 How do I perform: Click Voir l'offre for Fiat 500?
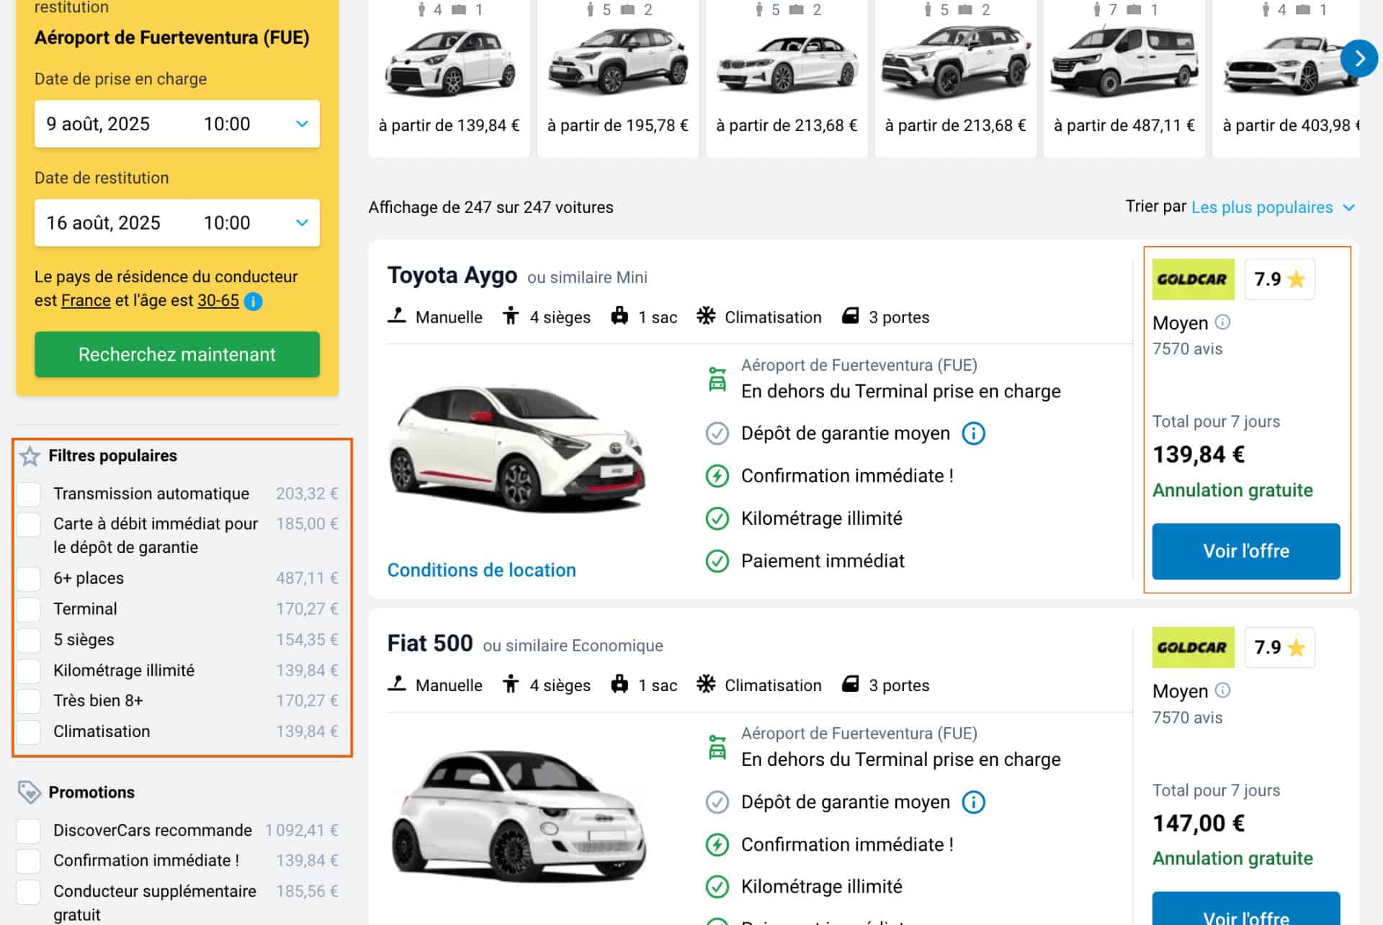[1246, 910]
